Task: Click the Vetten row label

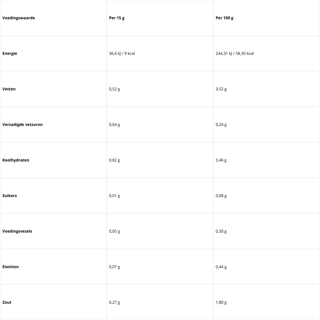Action: pos(9,89)
